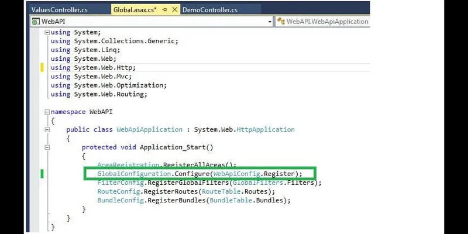Click green change marker beside GlobalConfiguration line

click(42, 174)
